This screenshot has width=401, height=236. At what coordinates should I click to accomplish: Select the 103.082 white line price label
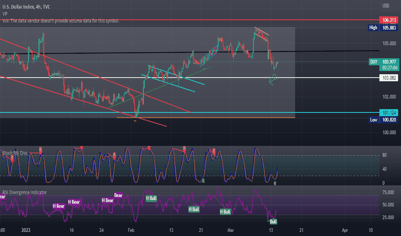click(389, 78)
